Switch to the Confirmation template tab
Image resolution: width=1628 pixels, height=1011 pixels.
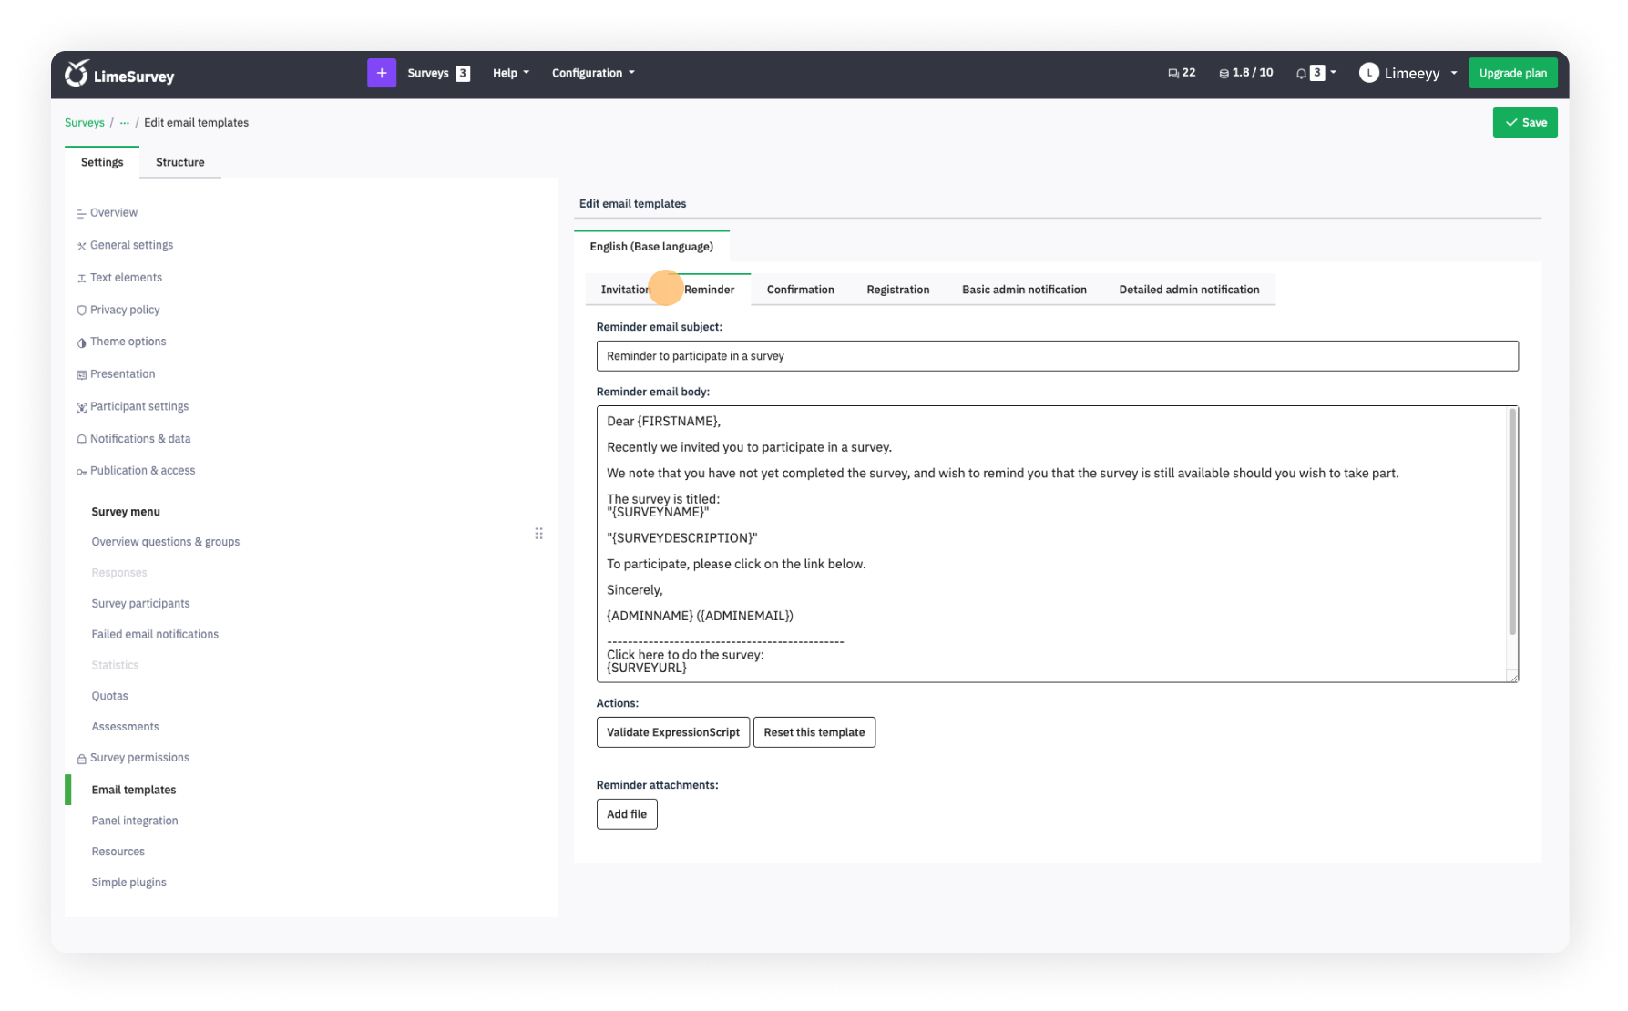(800, 290)
